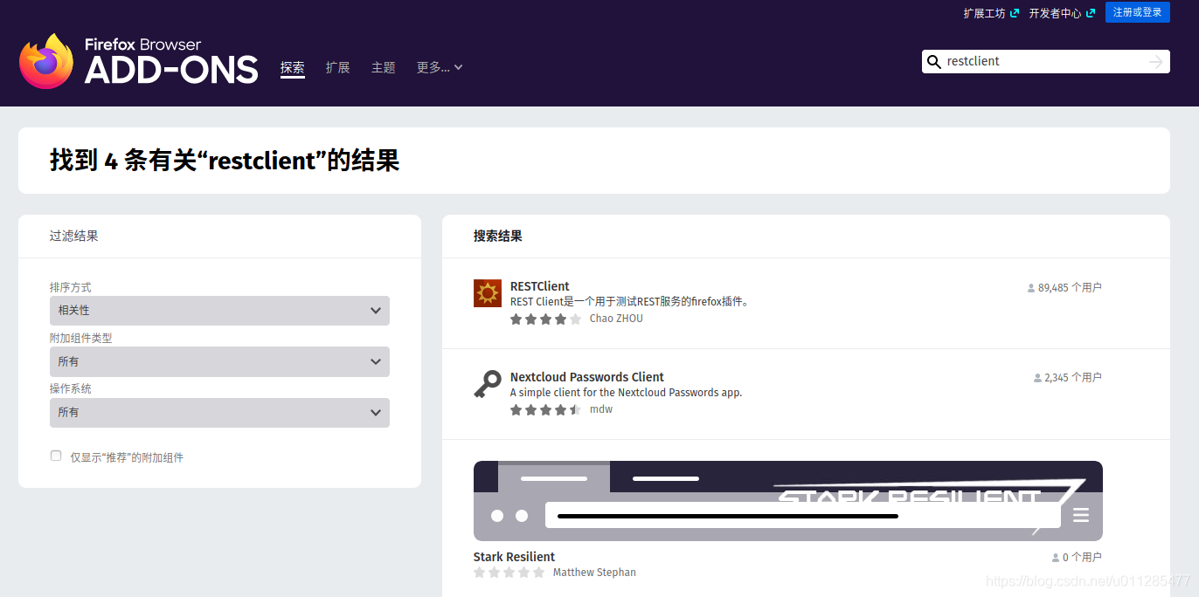Click author name Matthew Stephan

click(594, 573)
